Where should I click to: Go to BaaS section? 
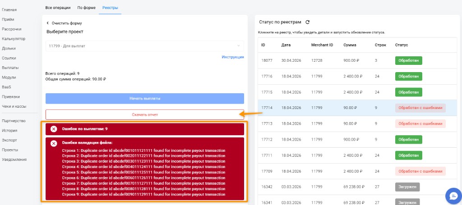6,87
